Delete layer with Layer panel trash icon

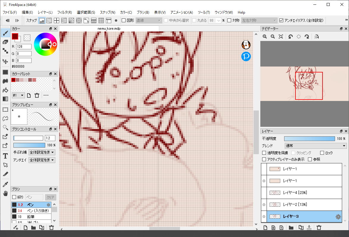click(x=319, y=228)
